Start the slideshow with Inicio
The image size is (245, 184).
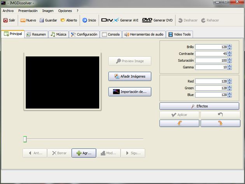tap(89, 20)
